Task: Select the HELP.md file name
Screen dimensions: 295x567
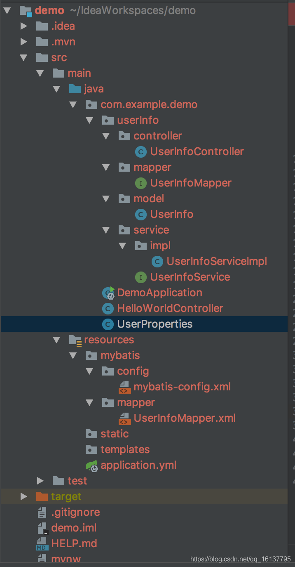Action: click(74, 543)
